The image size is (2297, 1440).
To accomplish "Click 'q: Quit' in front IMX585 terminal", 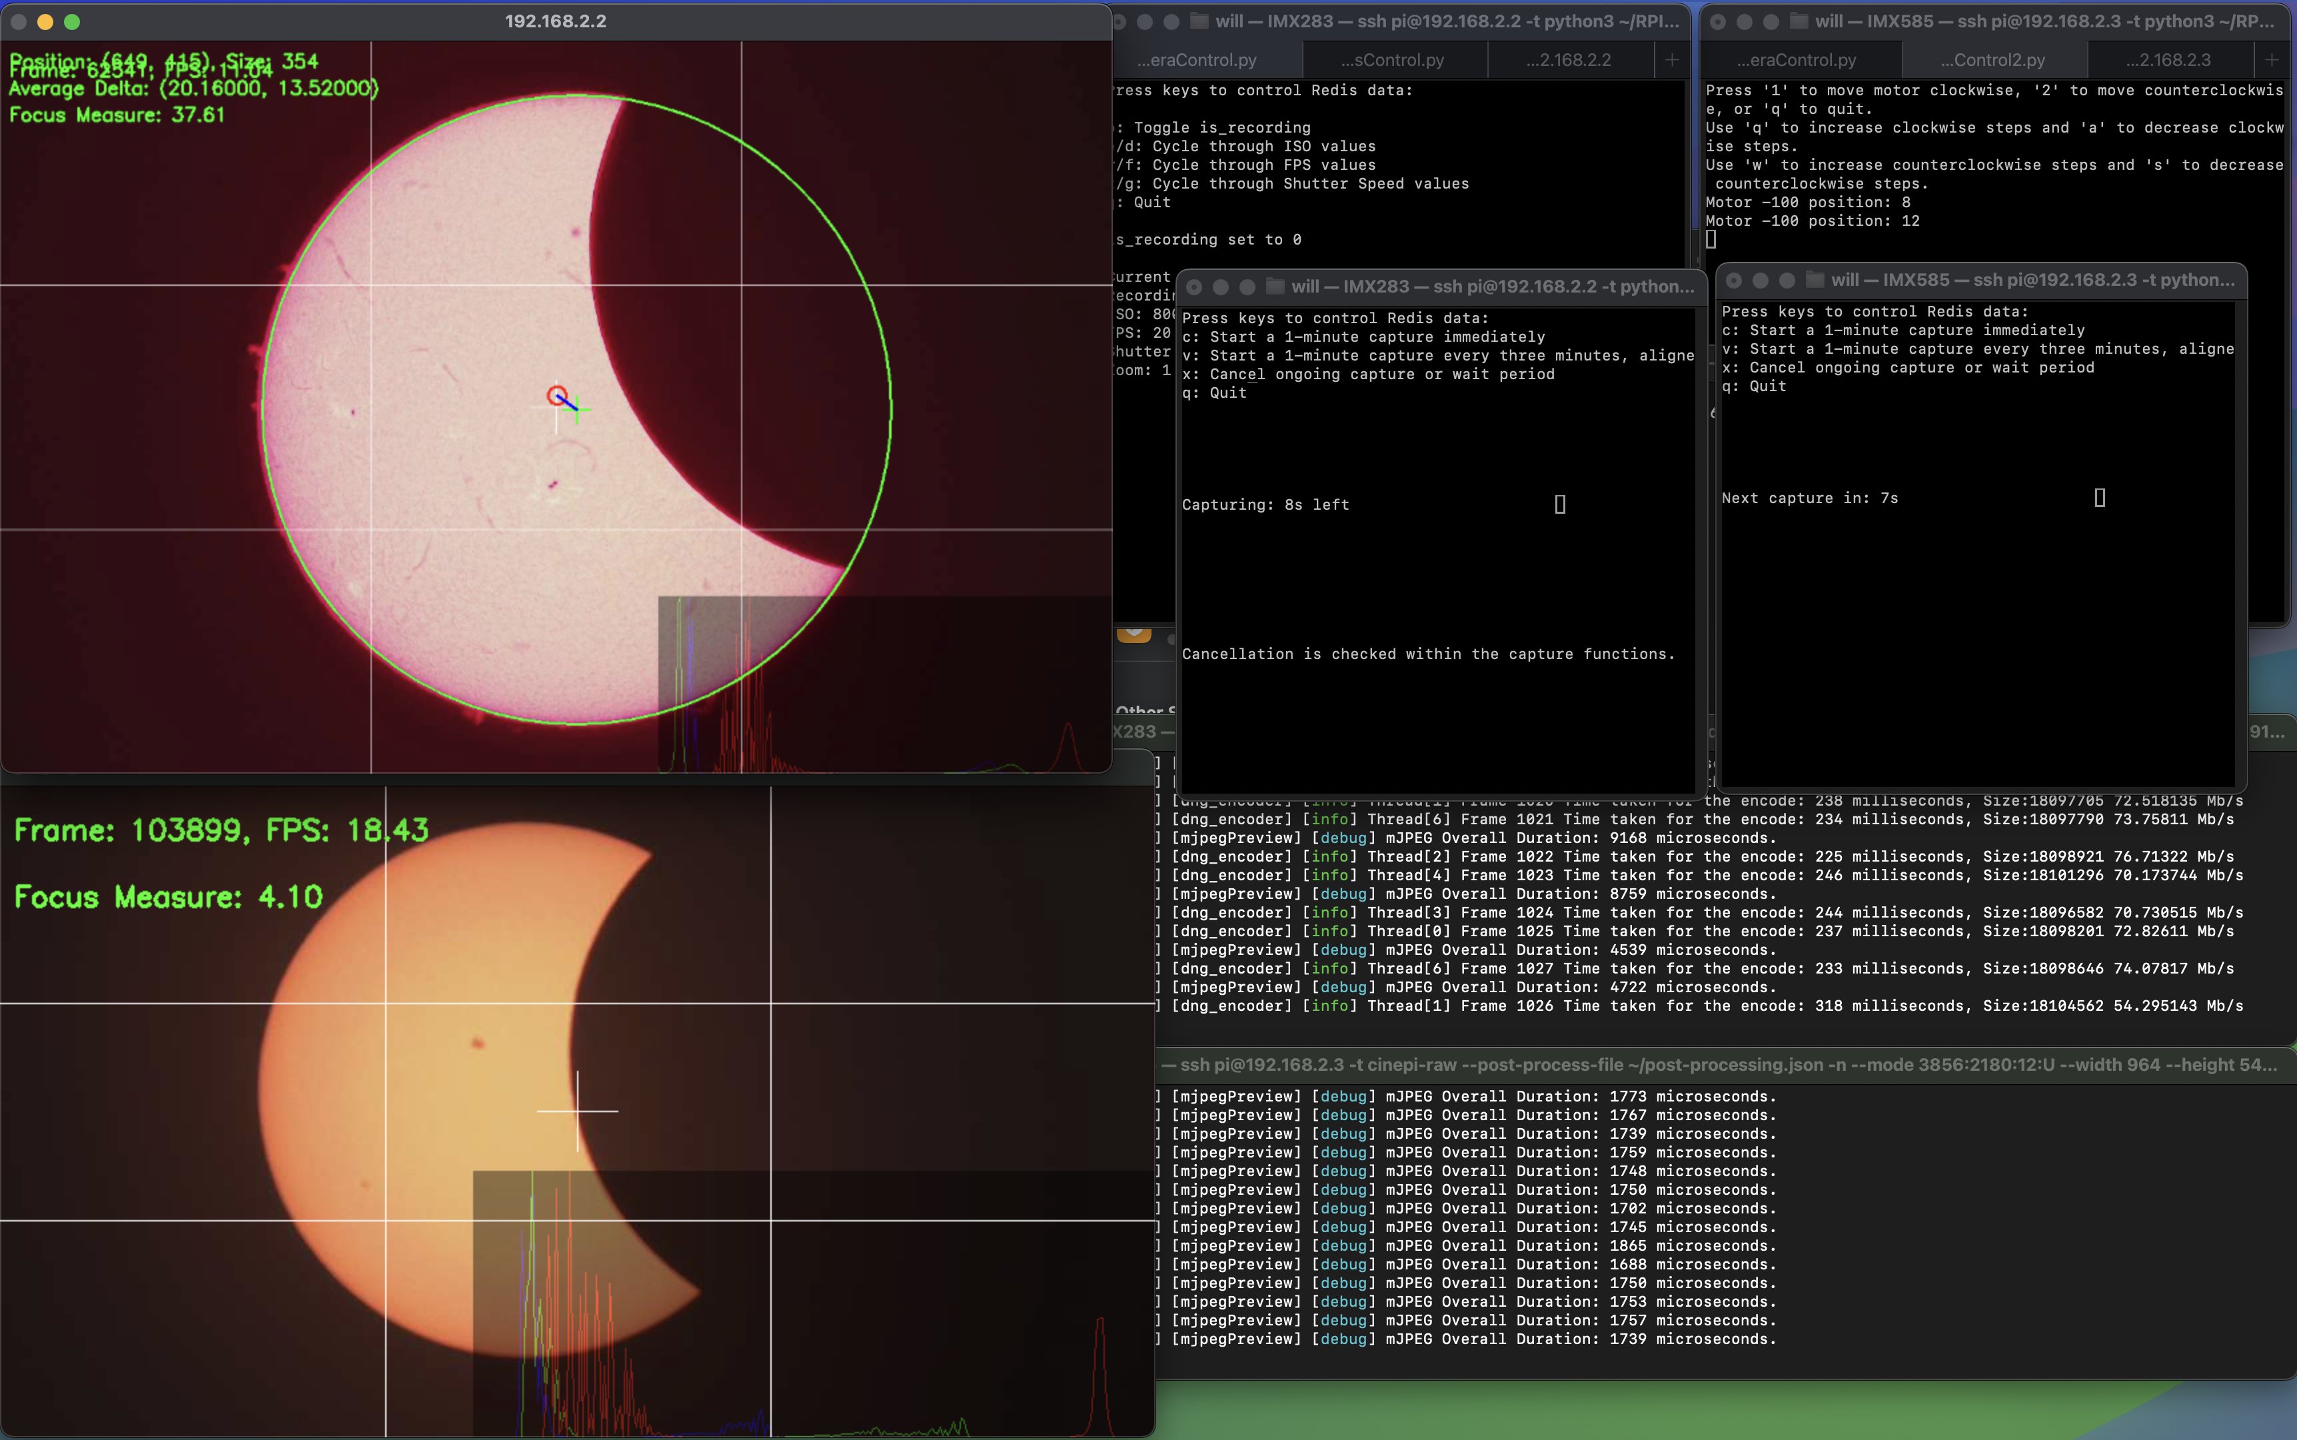I will pyautogui.click(x=1754, y=386).
